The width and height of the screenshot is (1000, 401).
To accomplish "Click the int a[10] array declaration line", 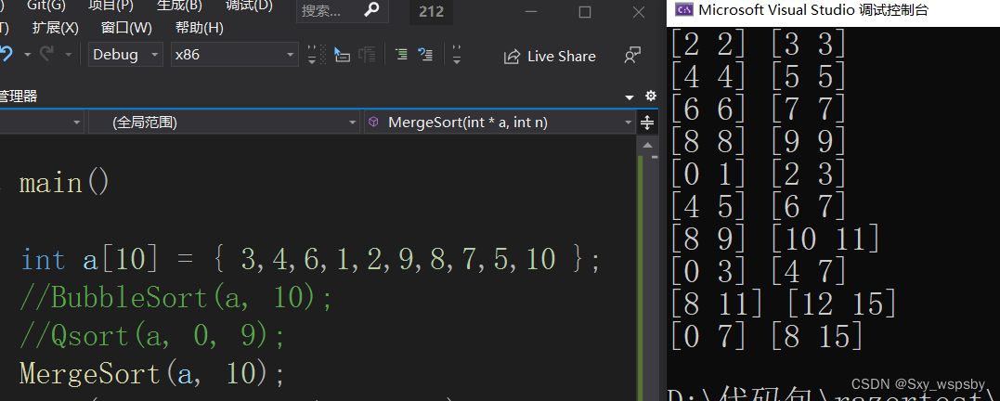I will (x=311, y=260).
